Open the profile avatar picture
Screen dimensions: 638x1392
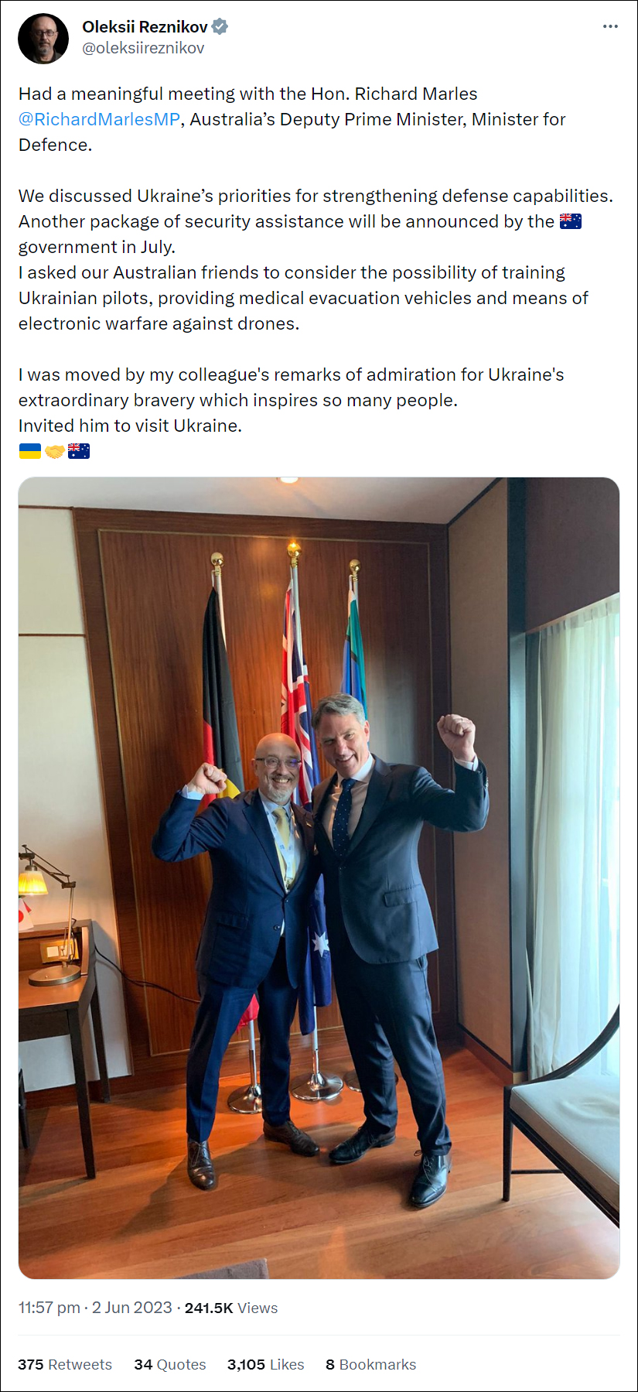pos(43,38)
